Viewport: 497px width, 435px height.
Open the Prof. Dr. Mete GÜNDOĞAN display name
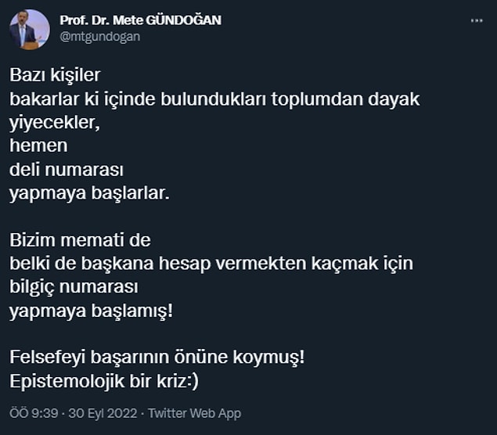tap(140, 20)
